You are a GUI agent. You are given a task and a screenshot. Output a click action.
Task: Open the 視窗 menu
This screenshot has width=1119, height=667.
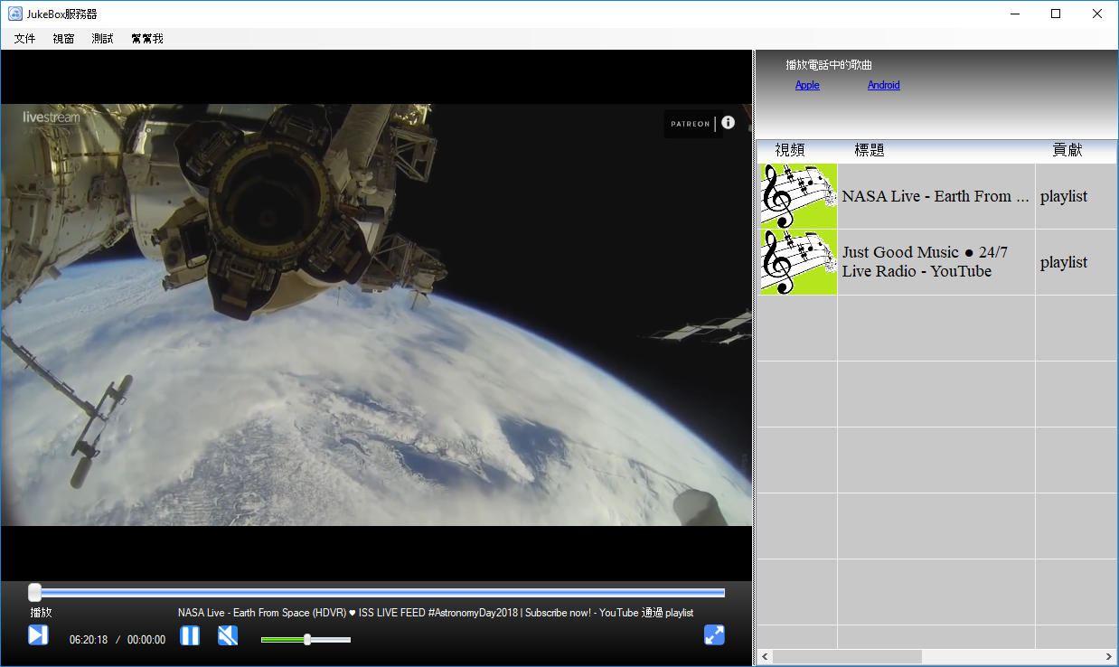pos(63,39)
